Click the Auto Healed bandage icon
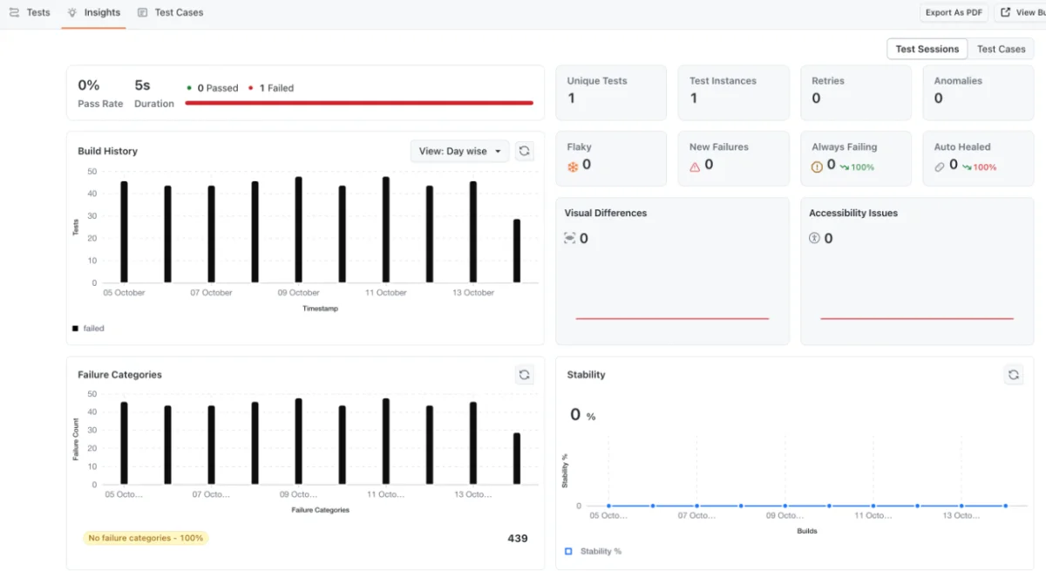Image resolution: width=1046 pixels, height=571 pixels. pos(940,167)
